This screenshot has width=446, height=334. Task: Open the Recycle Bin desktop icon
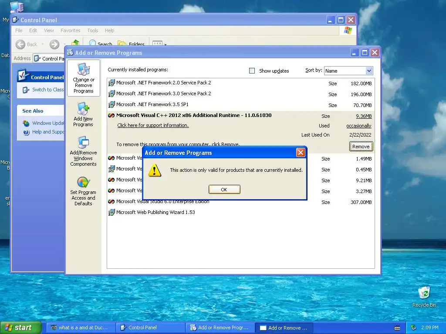[x=424, y=296]
